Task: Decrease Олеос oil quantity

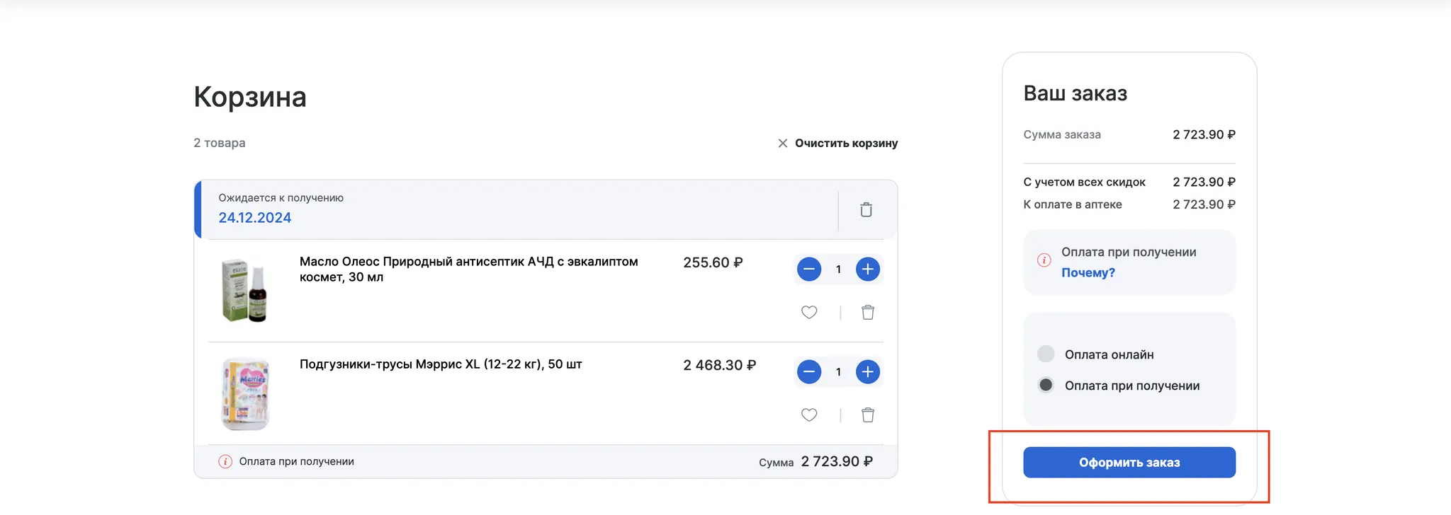Action: tap(809, 269)
